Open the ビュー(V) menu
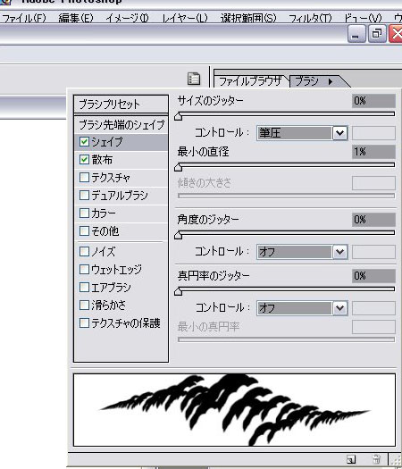Image resolution: width=402 pixels, height=469 pixels. pyautogui.click(x=363, y=18)
